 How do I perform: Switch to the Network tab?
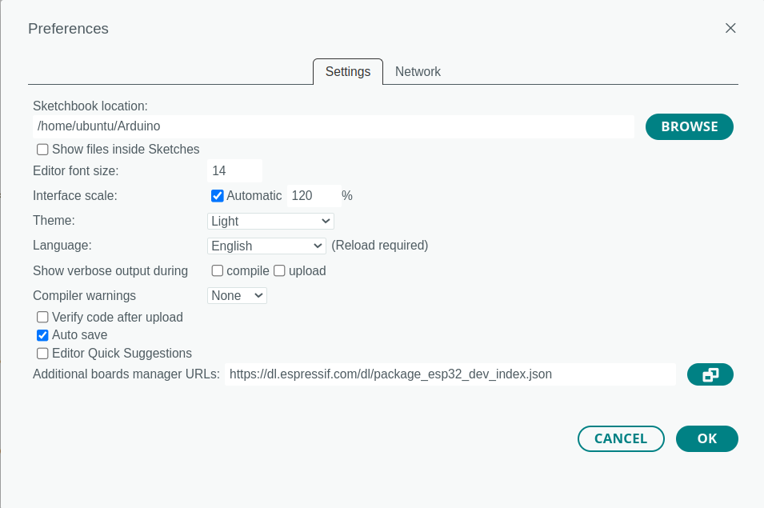point(418,71)
